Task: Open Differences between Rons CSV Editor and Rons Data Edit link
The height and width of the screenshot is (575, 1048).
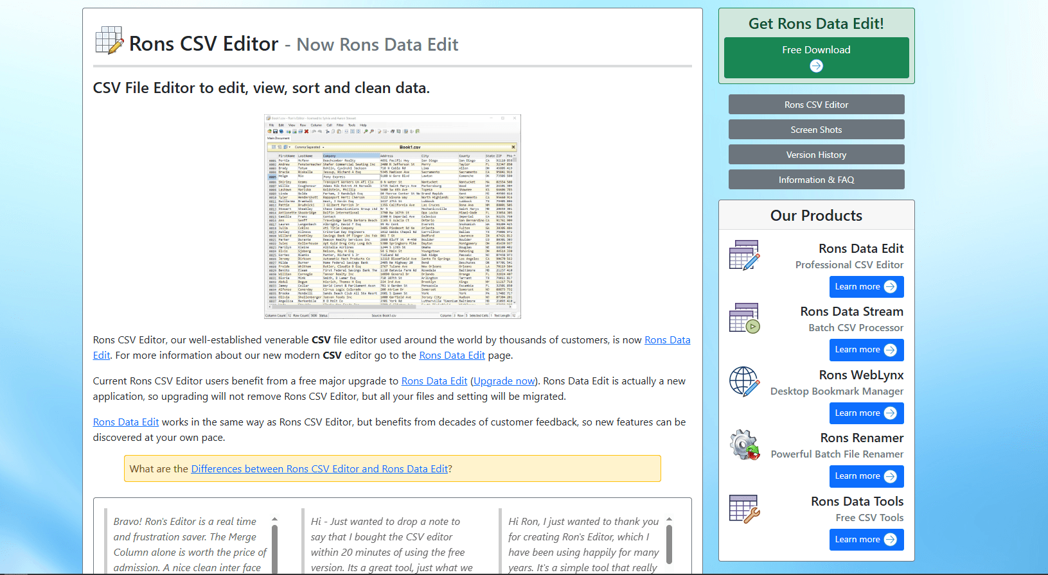Action: coord(319,469)
